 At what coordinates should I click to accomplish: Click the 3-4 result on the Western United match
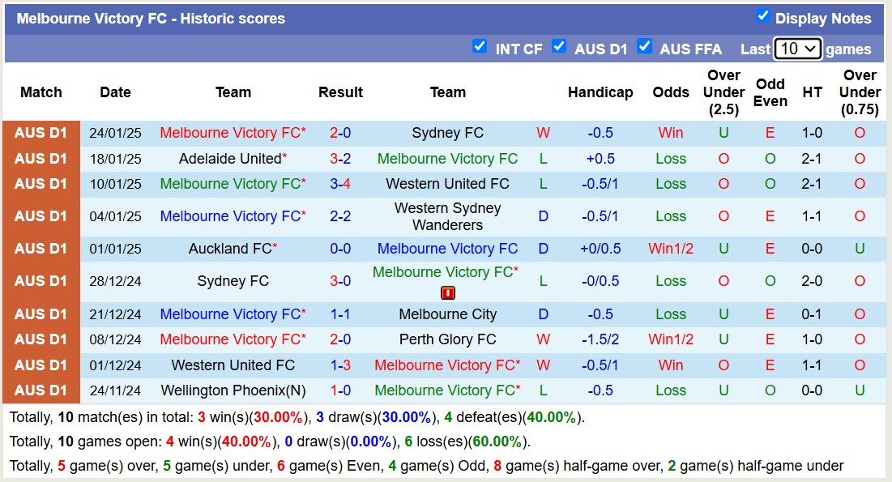(340, 184)
